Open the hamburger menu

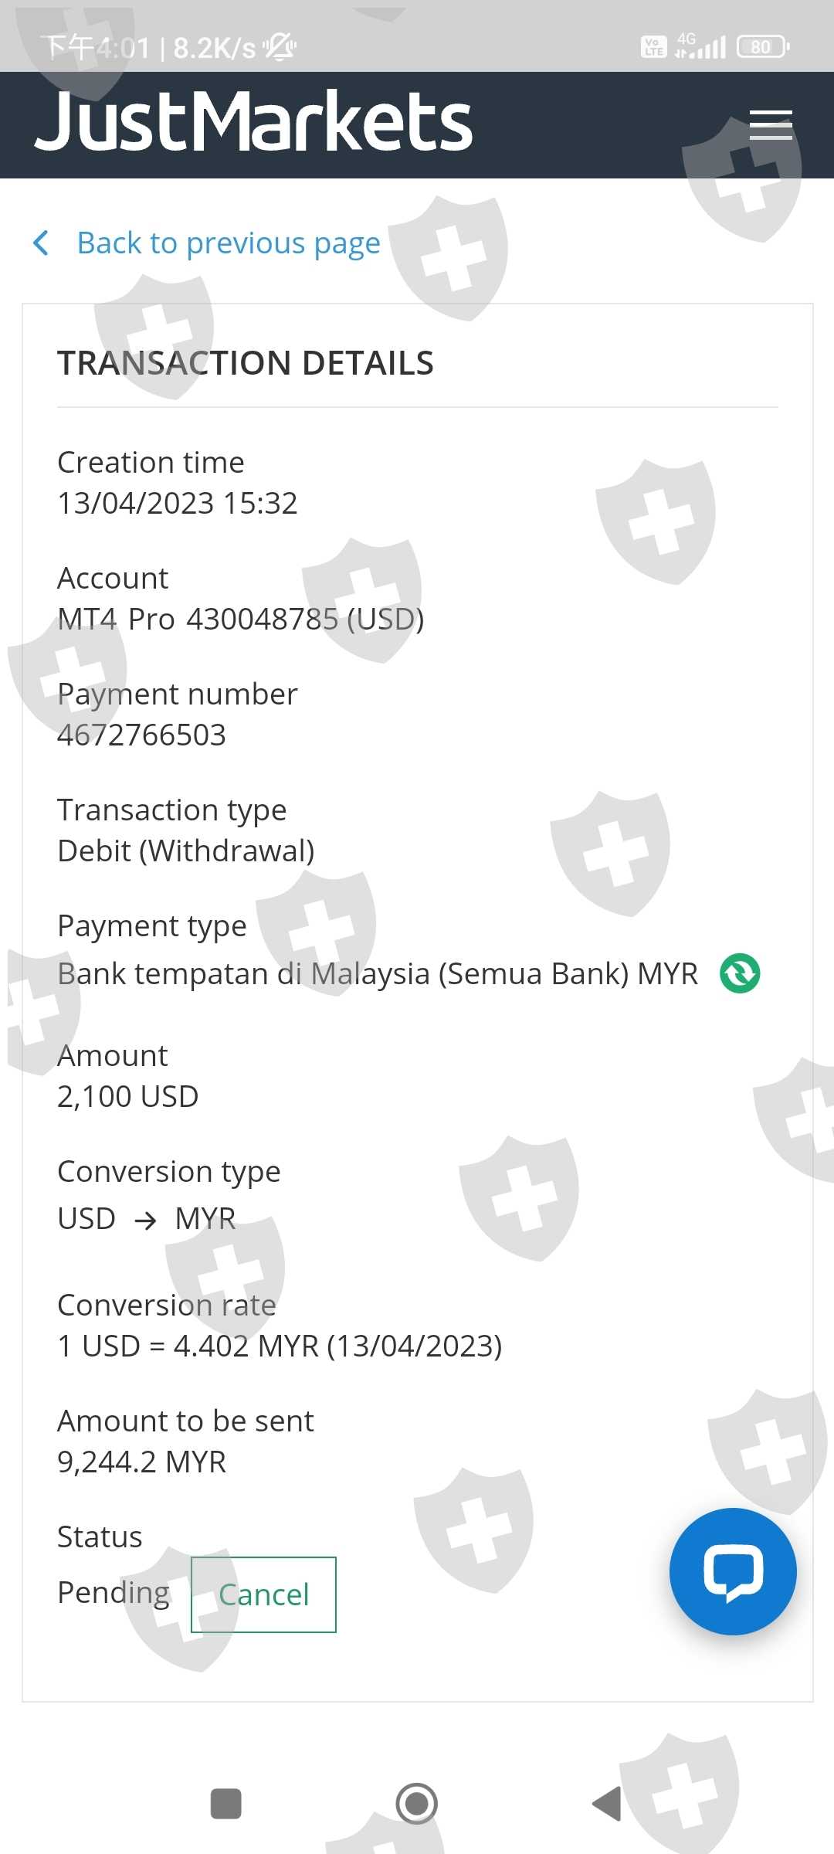(771, 125)
